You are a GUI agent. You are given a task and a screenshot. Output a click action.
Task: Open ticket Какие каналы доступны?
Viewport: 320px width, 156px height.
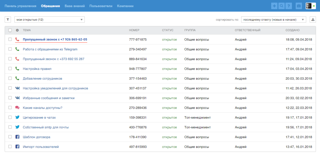coord(42,108)
